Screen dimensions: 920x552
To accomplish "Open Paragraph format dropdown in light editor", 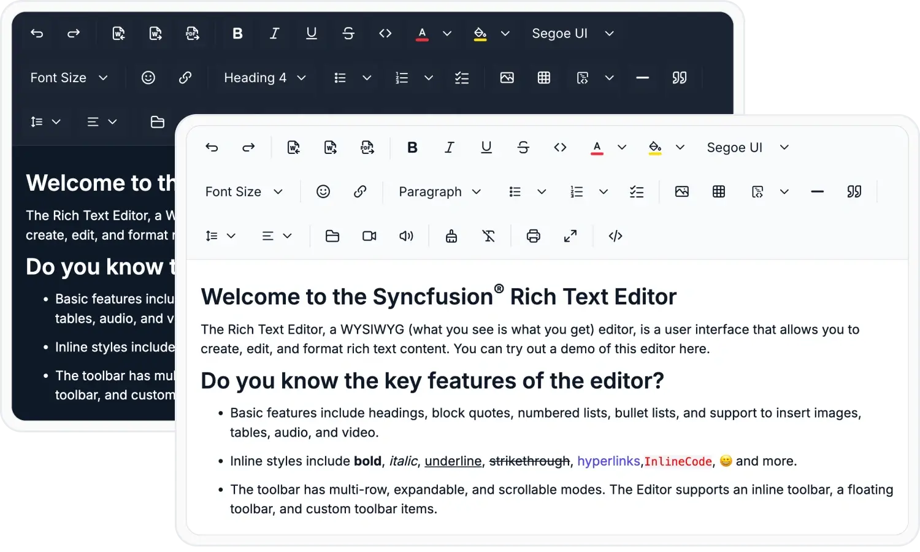I will click(440, 192).
